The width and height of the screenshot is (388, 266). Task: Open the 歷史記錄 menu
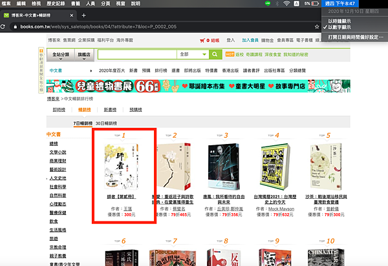point(56,3)
